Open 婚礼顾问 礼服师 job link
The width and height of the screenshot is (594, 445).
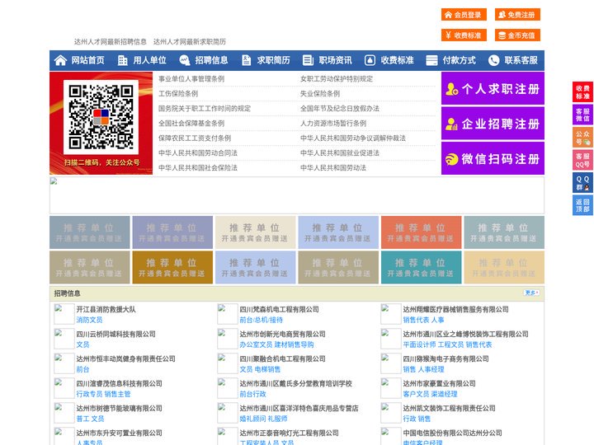point(263,419)
